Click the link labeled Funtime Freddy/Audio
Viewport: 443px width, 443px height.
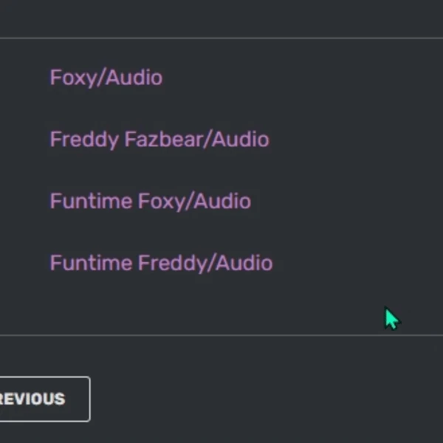[x=161, y=264]
